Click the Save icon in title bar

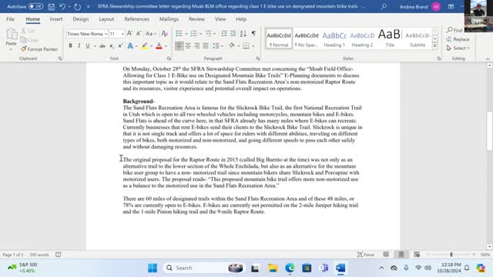pos(52,7)
